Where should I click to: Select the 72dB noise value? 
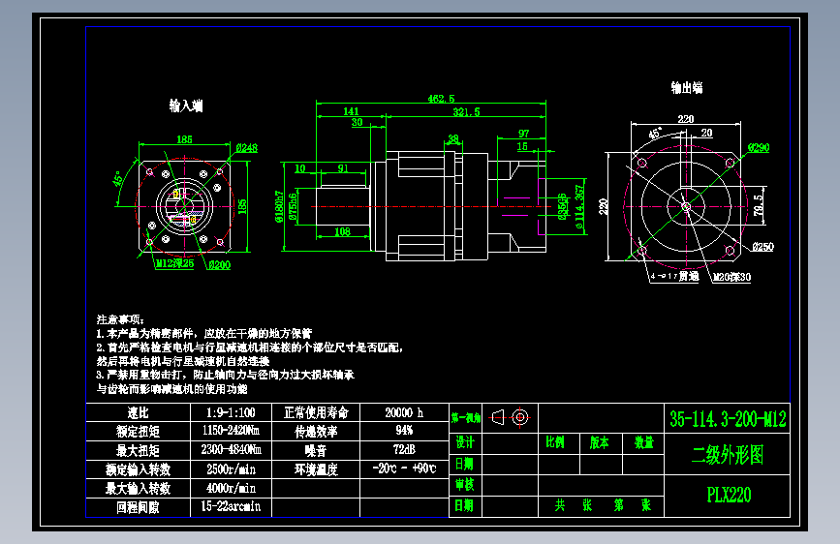click(404, 450)
